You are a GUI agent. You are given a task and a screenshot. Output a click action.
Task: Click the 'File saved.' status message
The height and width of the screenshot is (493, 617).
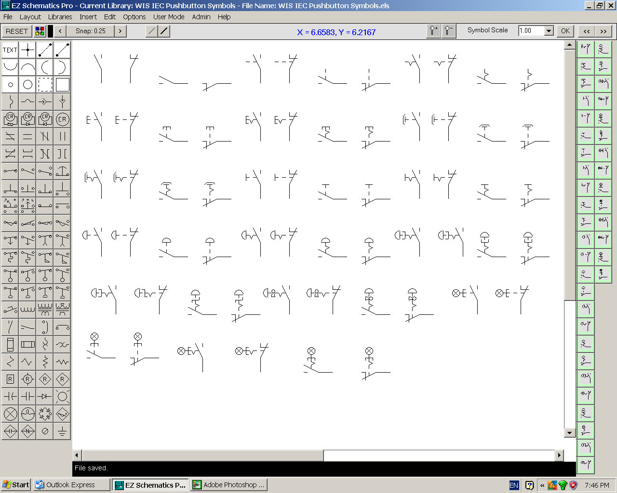click(x=91, y=468)
